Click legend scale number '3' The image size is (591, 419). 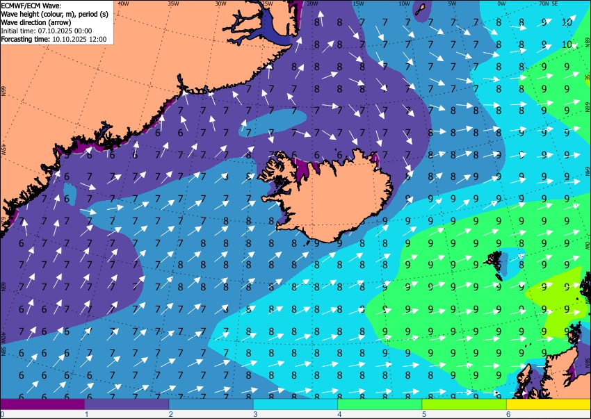[255, 414]
